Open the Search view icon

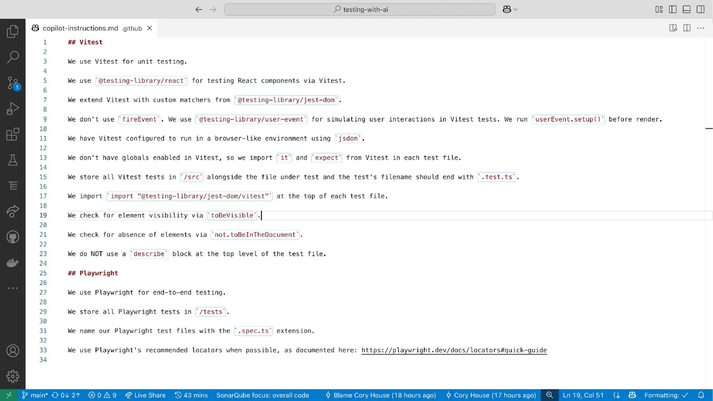pyautogui.click(x=13, y=57)
